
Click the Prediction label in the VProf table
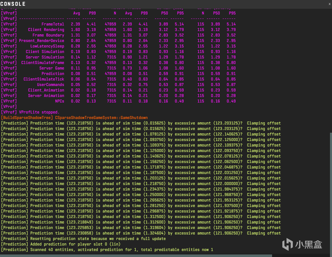pyautogui.click(x=53, y=74)
